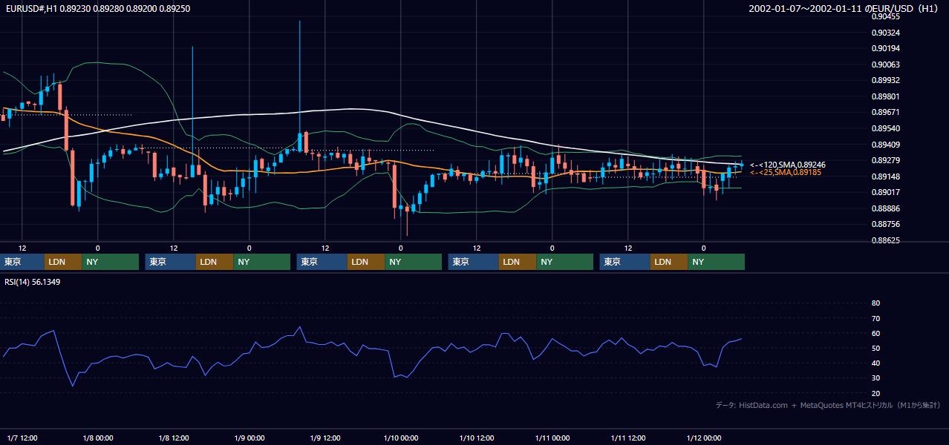Click the 0.89801 axis value
The width and height of the screenshot is (949, 445).
[887, 96]
